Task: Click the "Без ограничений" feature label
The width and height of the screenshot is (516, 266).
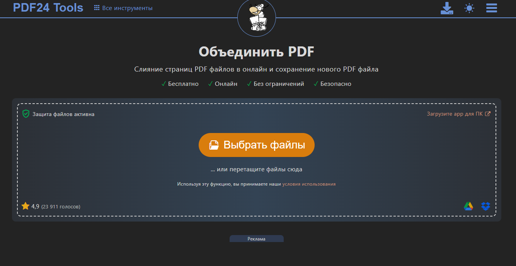Action: pos(279,84)
